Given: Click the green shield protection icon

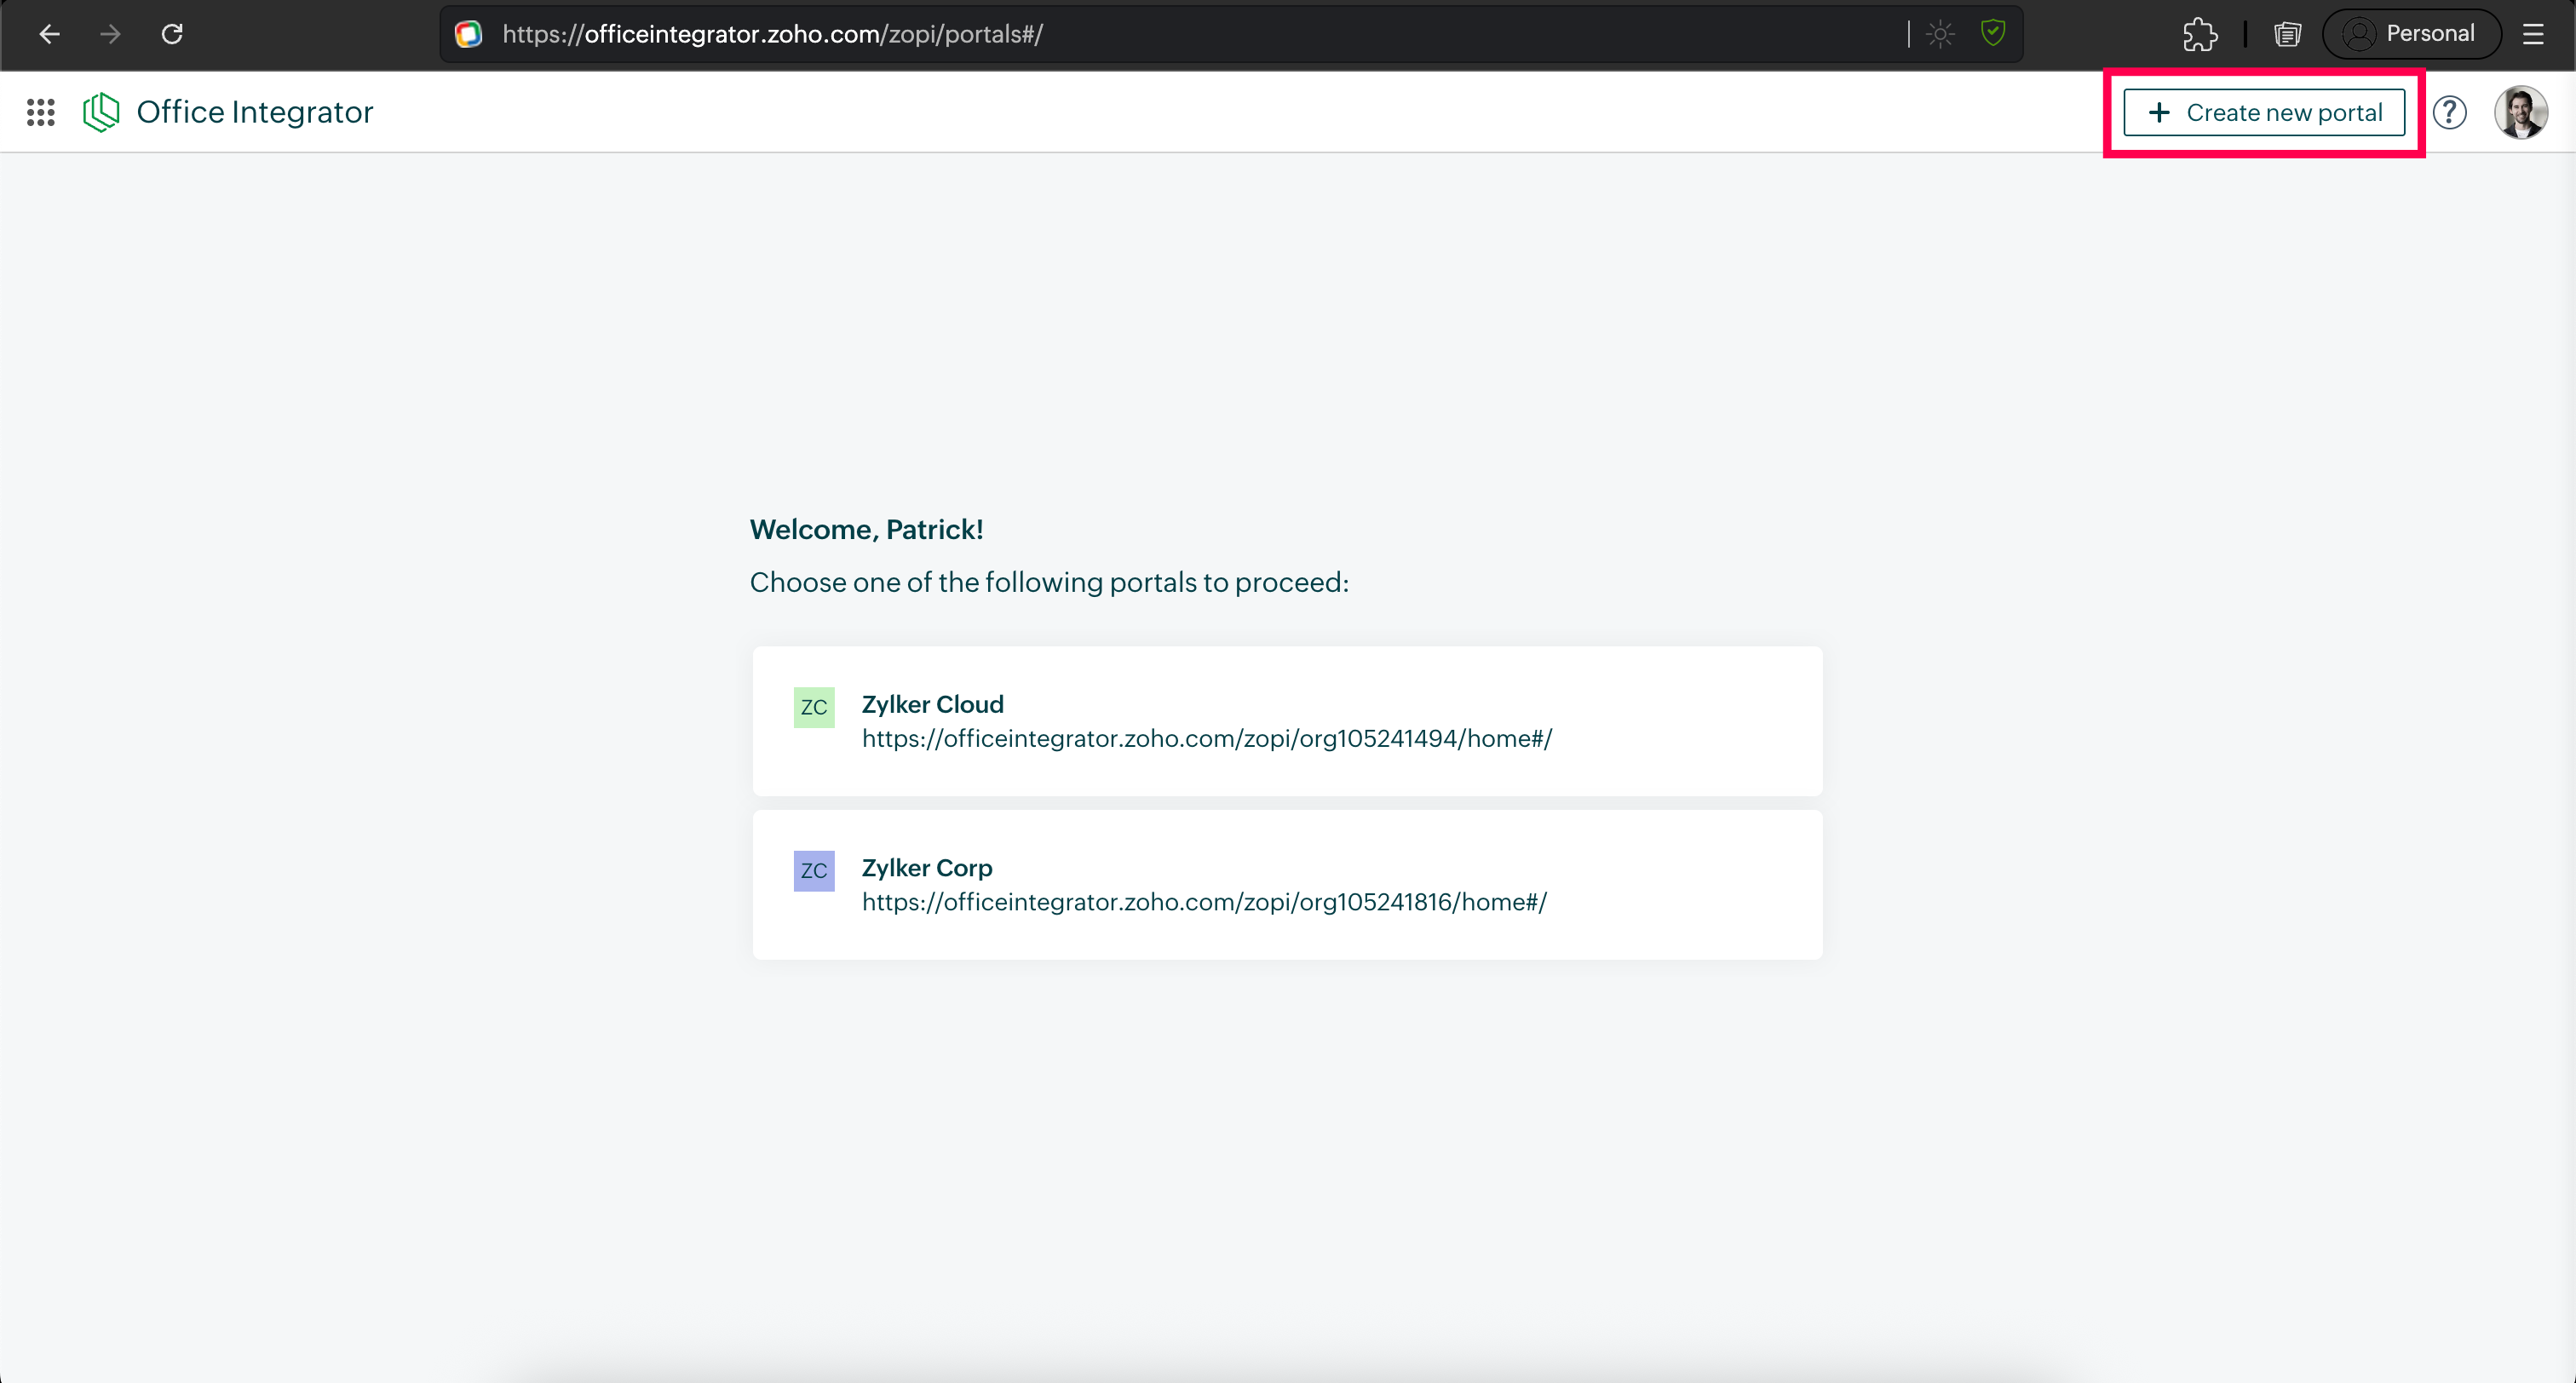Looking at the screenshot, I should tap(1992, 33).
